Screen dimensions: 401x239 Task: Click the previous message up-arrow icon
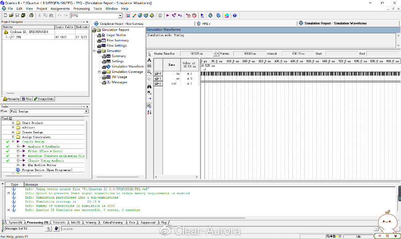(x=49, y=228)
